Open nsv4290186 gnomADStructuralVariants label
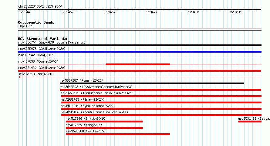270x146 pixels. pos(94,112)
